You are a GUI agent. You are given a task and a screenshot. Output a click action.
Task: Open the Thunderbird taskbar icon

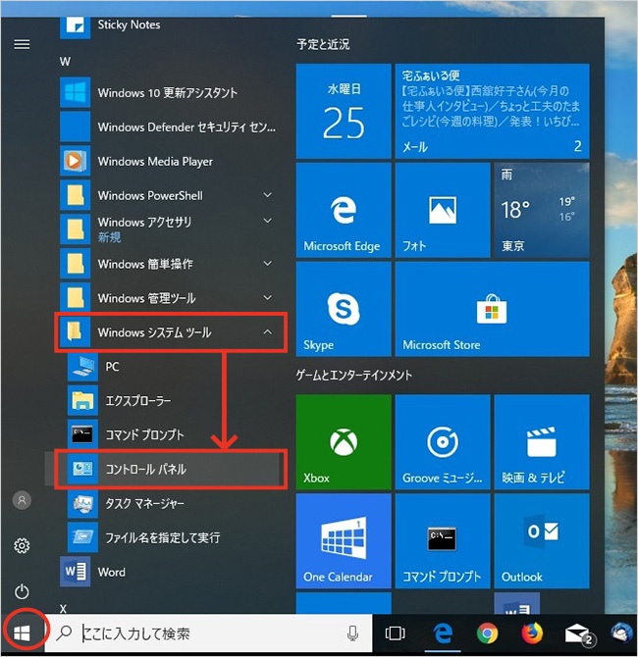point(622,633)
